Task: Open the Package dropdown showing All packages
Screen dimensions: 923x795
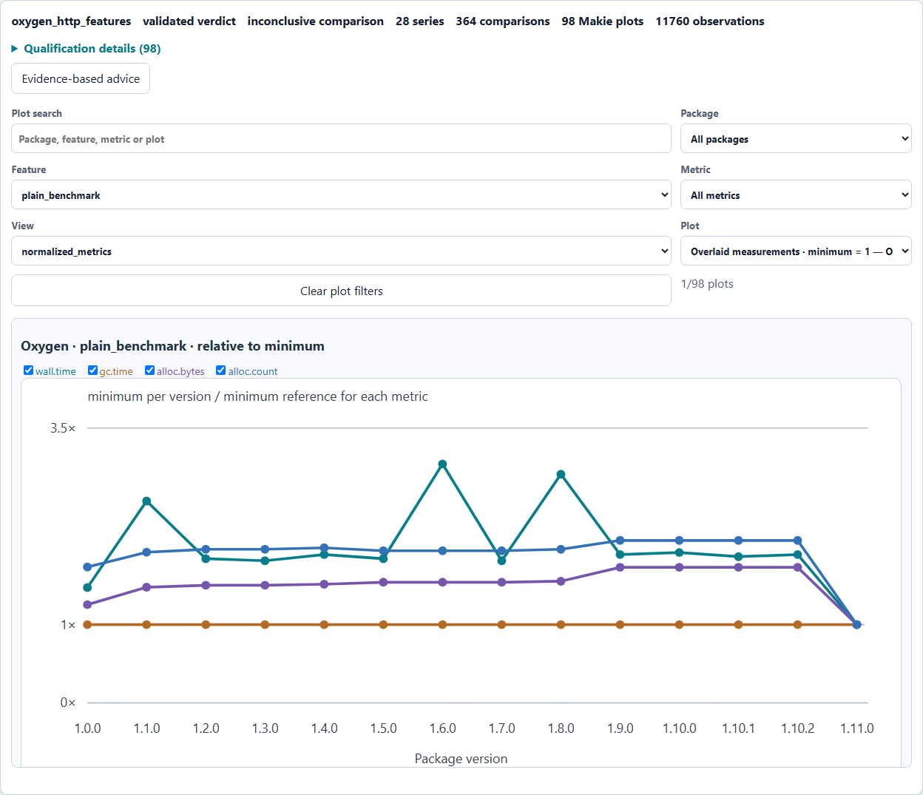Action: pos(796,138)
